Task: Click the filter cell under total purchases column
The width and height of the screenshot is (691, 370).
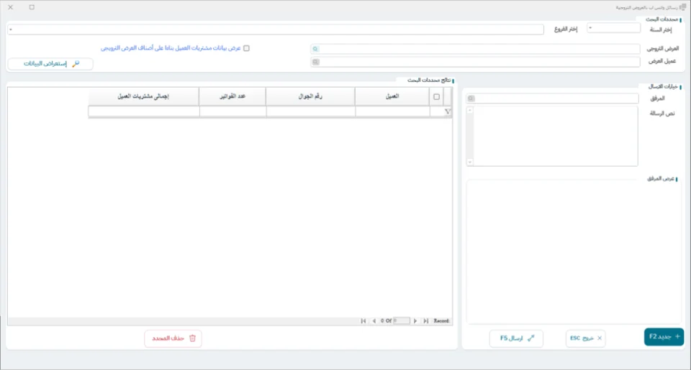Action: tap(144, 112)
